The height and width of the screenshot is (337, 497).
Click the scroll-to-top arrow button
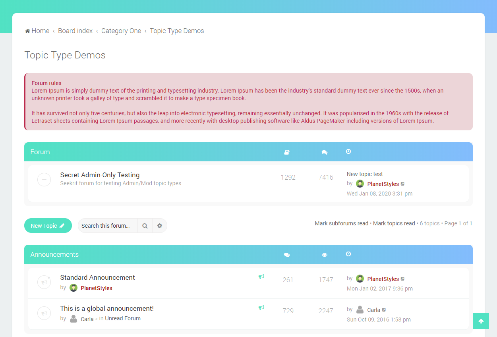click(x=481, y=321)
